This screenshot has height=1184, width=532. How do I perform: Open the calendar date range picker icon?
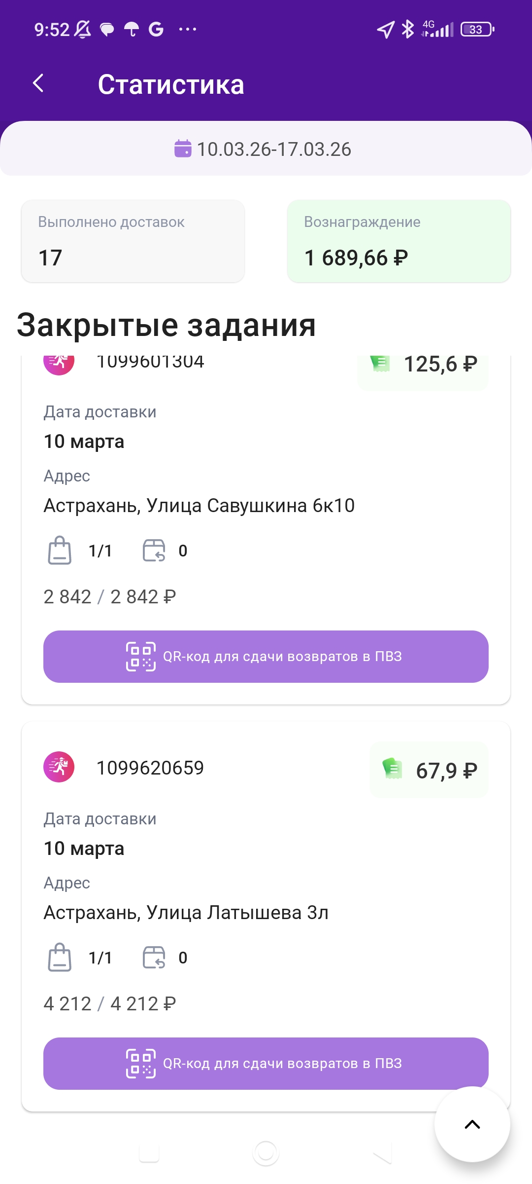(x=183, y=148)
